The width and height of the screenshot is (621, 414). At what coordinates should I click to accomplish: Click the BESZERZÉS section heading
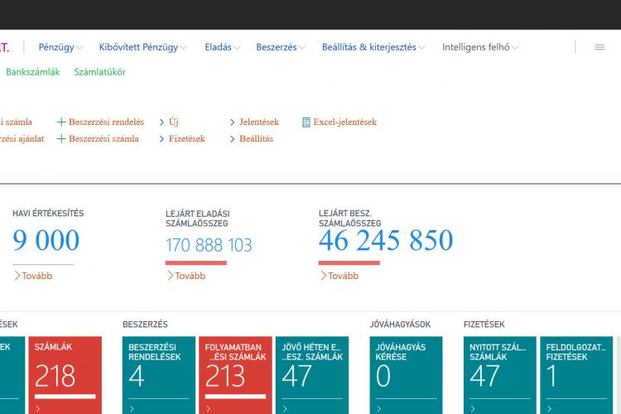[x=145, y=325]
